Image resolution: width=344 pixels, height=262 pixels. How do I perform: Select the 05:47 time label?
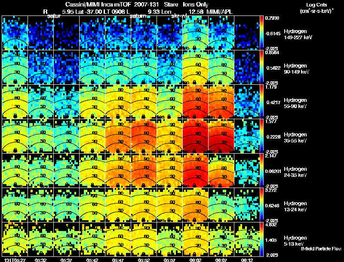click(118, 260)
